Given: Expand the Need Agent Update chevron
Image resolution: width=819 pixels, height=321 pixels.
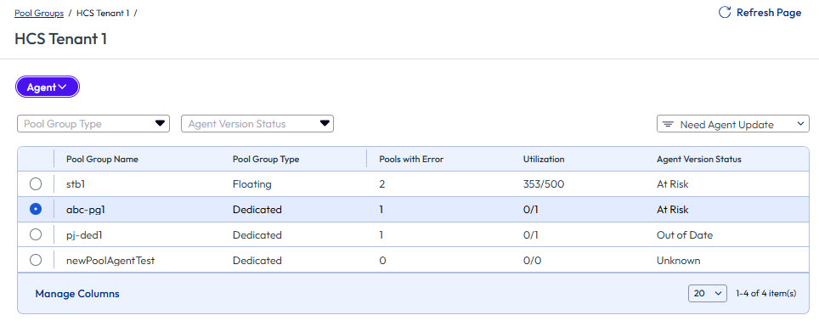Looking at the screenshot, I should click(800, 124).
